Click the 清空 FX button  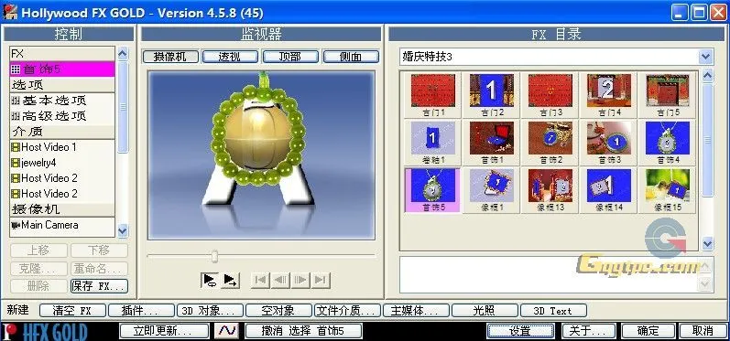coord(72,311)
